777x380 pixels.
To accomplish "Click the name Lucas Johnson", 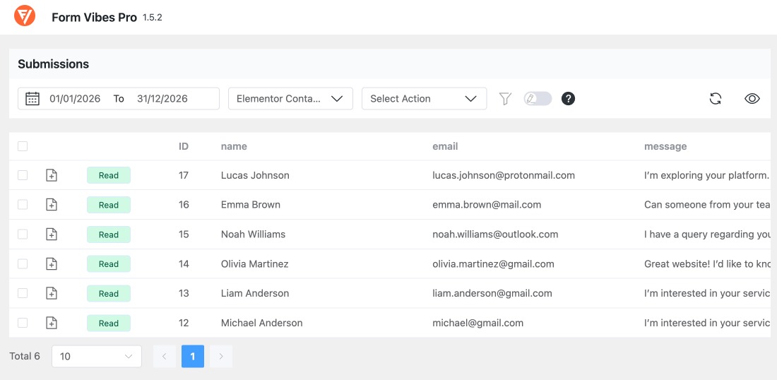I will 255,175.
